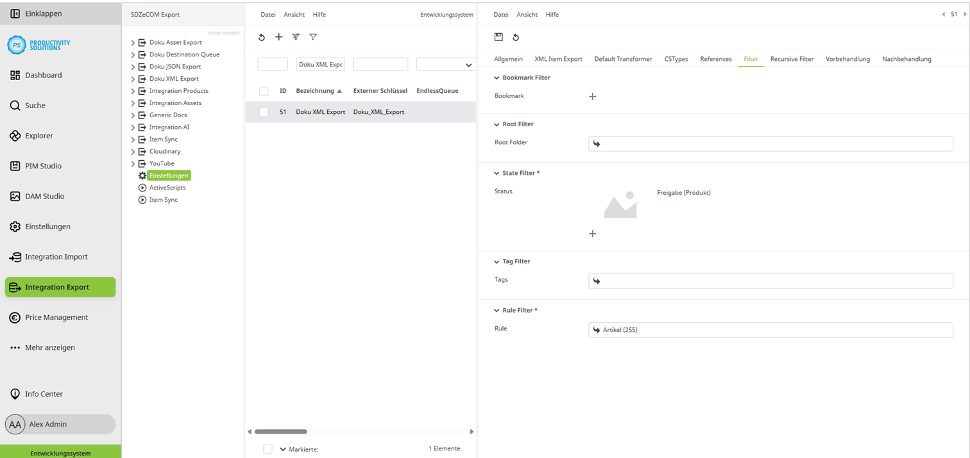
Task: Open Dashboard from the sidebar
Action: [43, 76]
